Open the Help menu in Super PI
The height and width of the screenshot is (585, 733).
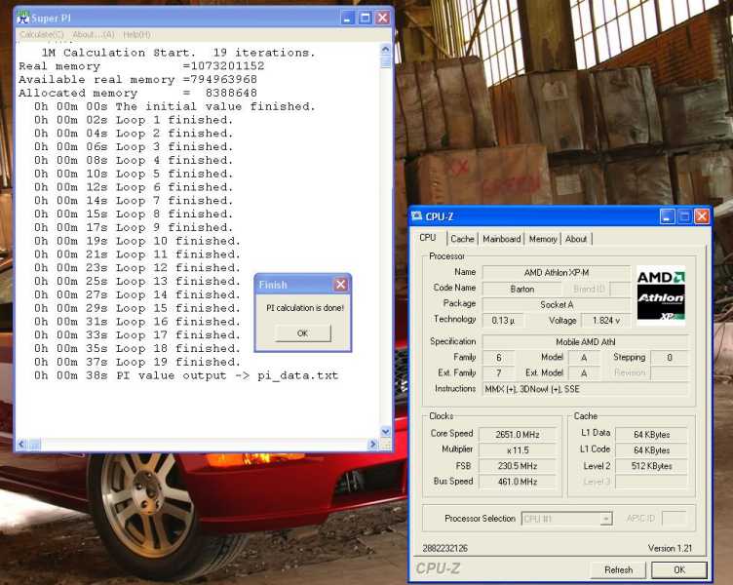(x=137, y=34)
